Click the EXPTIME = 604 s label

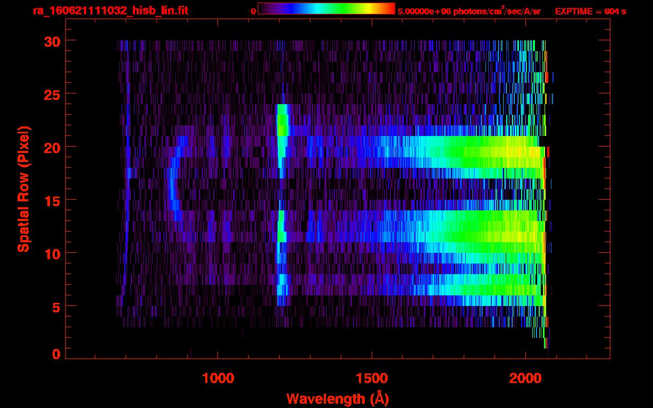[590, 11]
